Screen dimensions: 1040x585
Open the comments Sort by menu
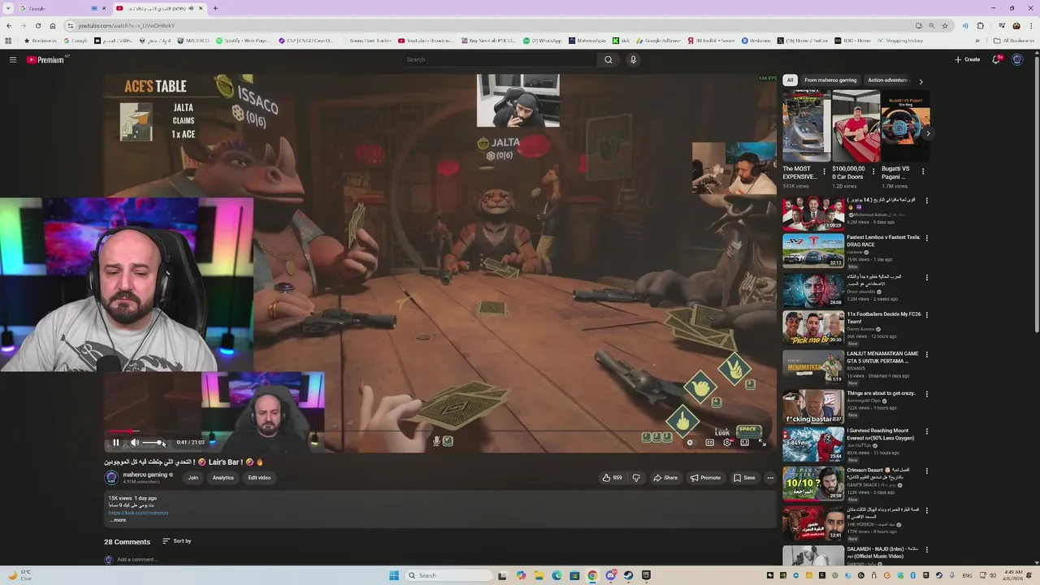177,541
